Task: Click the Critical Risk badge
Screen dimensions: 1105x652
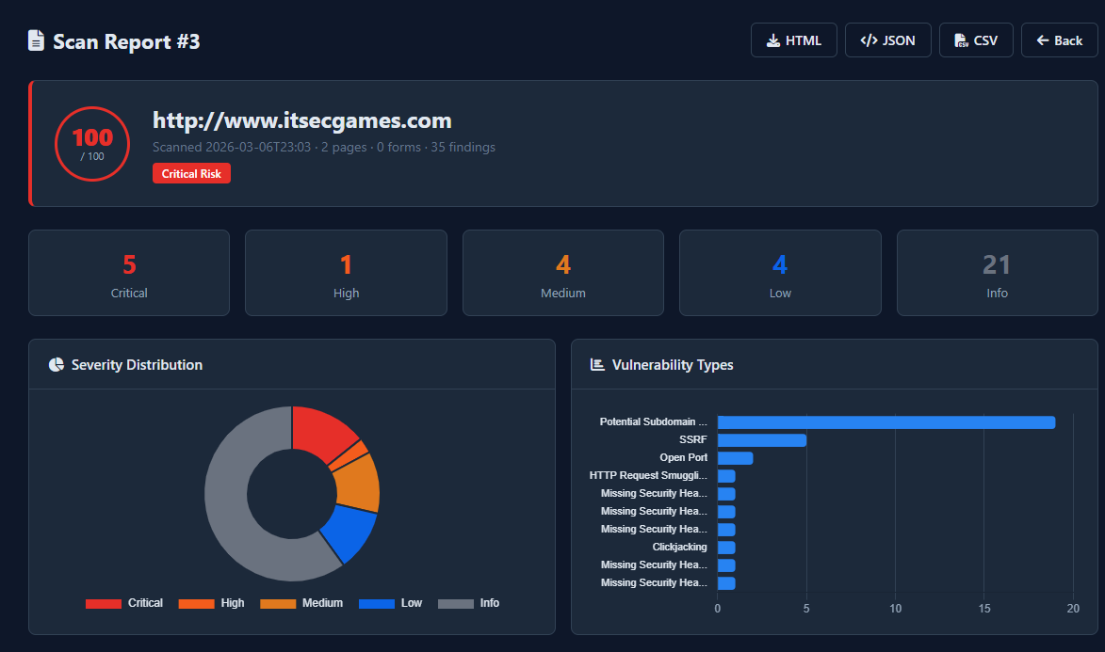Action: point(191,173)
